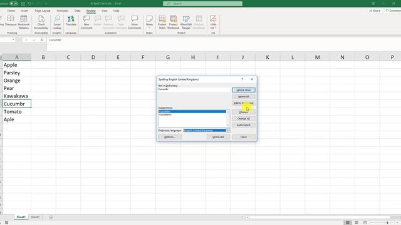Image resolution: width=401 pixels, height=225 pixels.
Task: Open spelling Options button
Action: tap(170, 137)
